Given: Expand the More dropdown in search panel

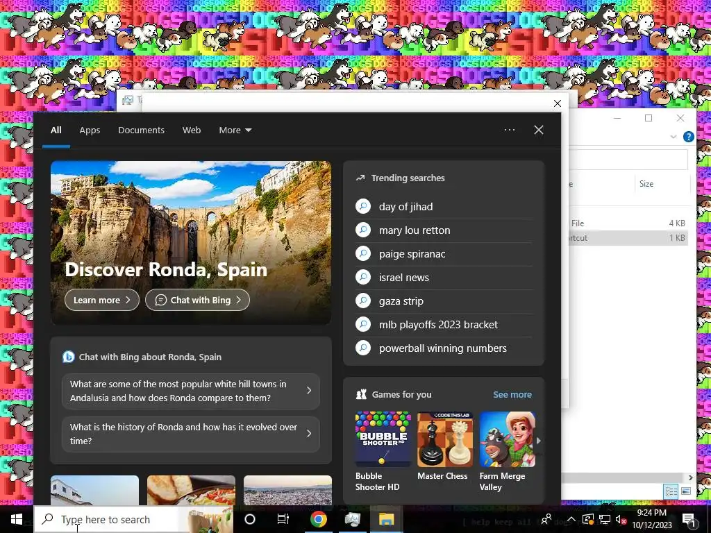Looking at the screenshot, I should click(x=235, y=130).
